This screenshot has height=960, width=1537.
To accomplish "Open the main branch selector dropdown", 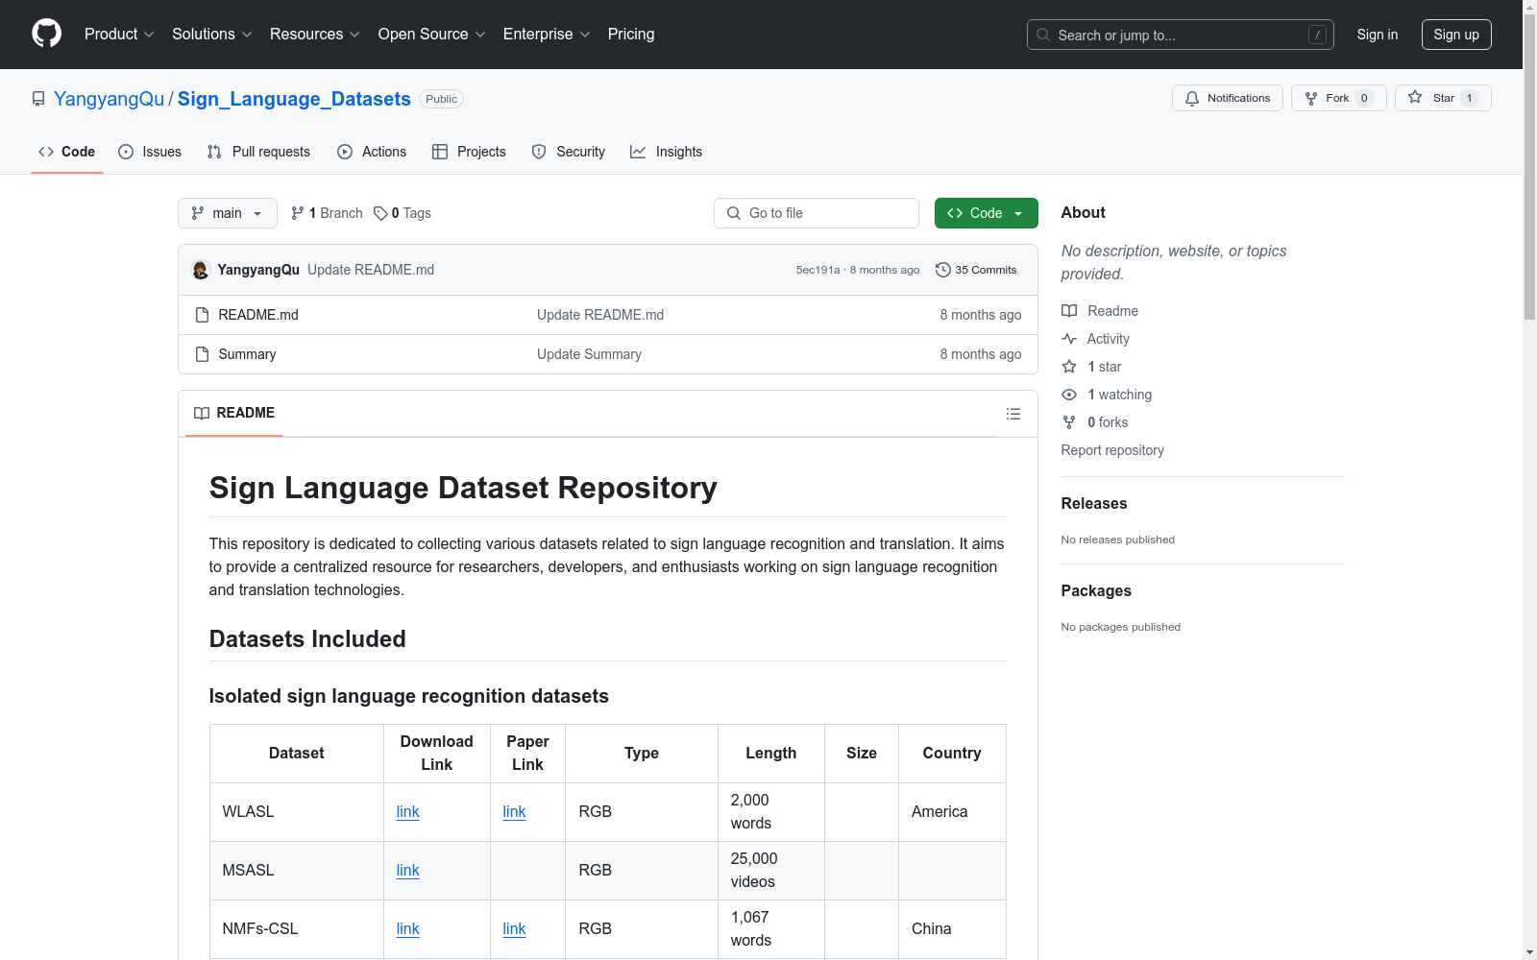I will [228, 213].
